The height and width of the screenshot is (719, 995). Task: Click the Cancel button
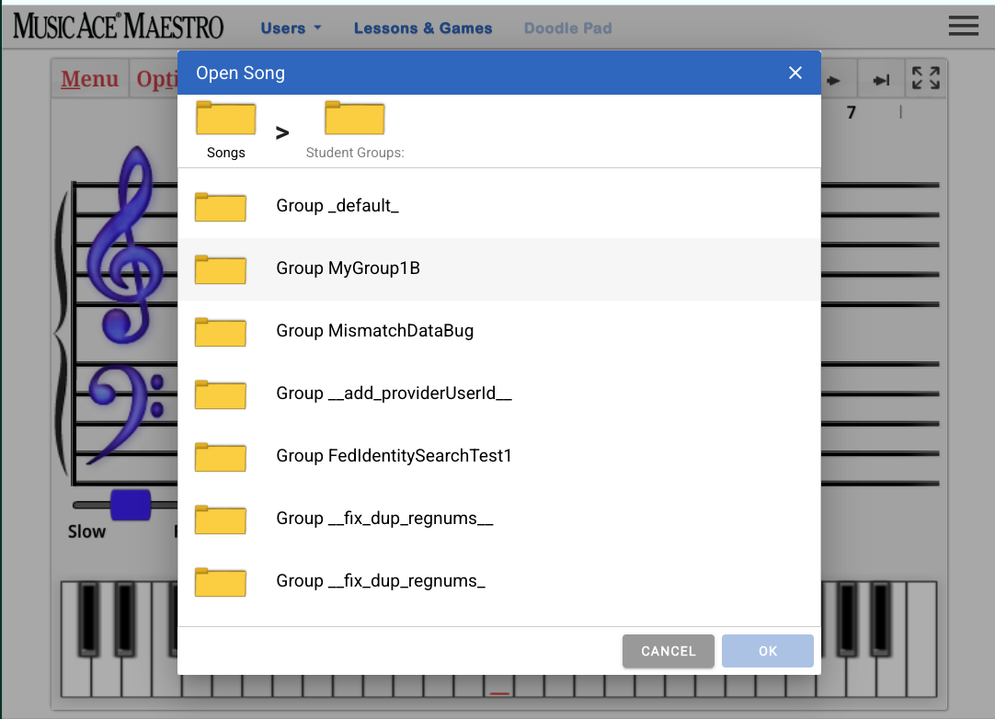pyautogui.click(x=669, y=651)
